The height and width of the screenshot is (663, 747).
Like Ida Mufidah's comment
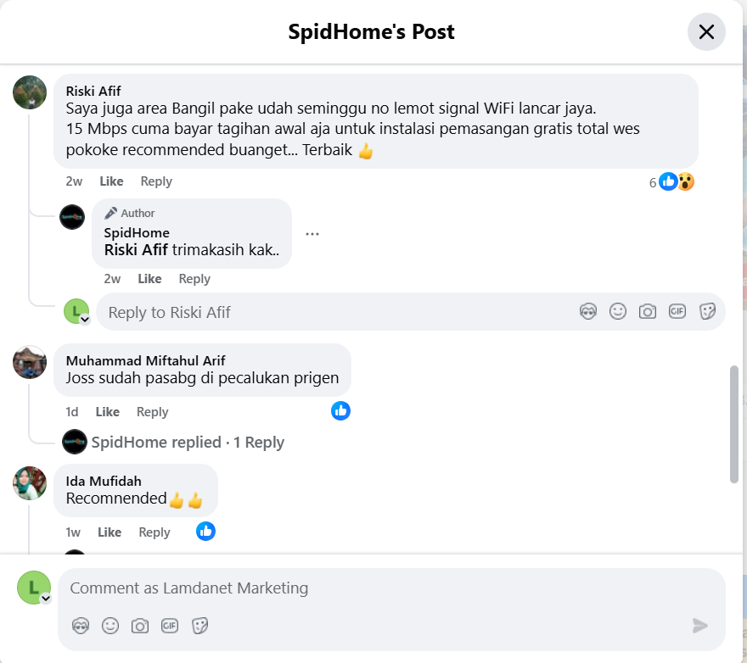[110, 532]
